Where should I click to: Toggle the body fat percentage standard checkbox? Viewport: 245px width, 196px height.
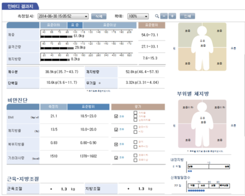click(x=116, y=130)
